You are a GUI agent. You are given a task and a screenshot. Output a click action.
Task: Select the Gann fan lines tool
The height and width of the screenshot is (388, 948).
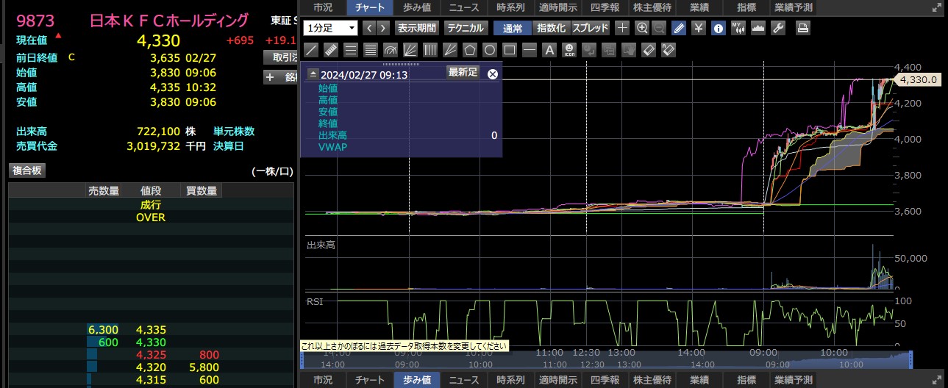pyautogui.click(x=410, y=50)
